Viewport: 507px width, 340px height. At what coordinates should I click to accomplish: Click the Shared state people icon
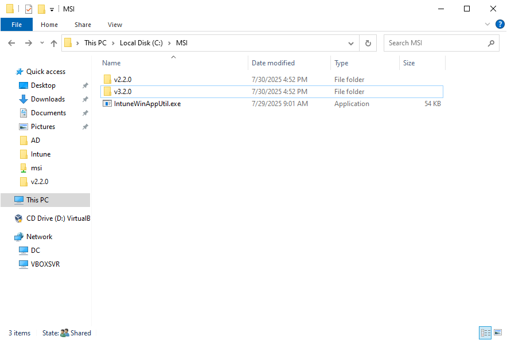65,333
